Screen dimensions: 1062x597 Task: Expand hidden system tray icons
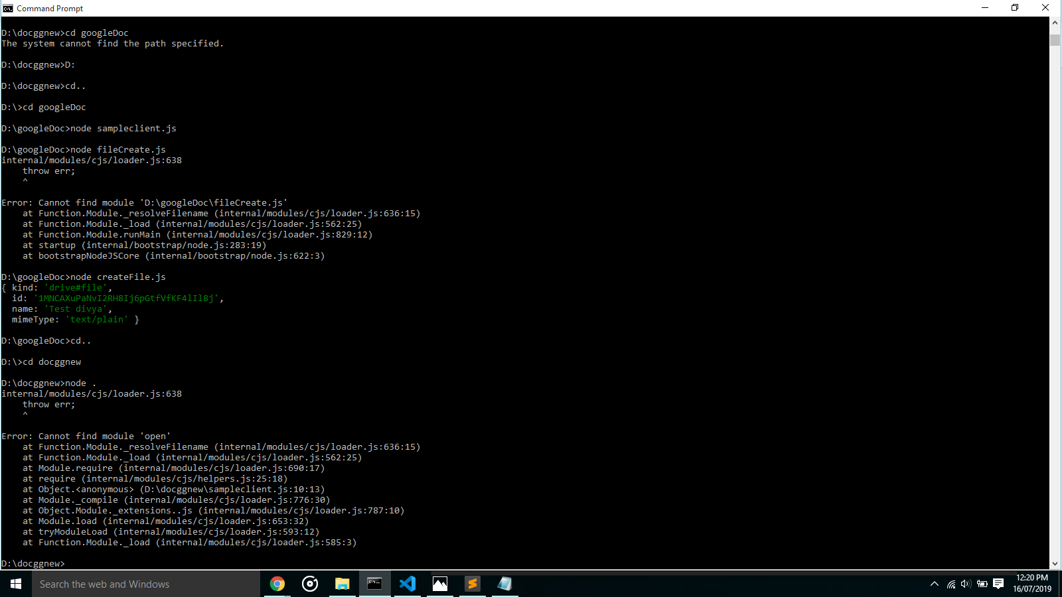click(935, 584)
